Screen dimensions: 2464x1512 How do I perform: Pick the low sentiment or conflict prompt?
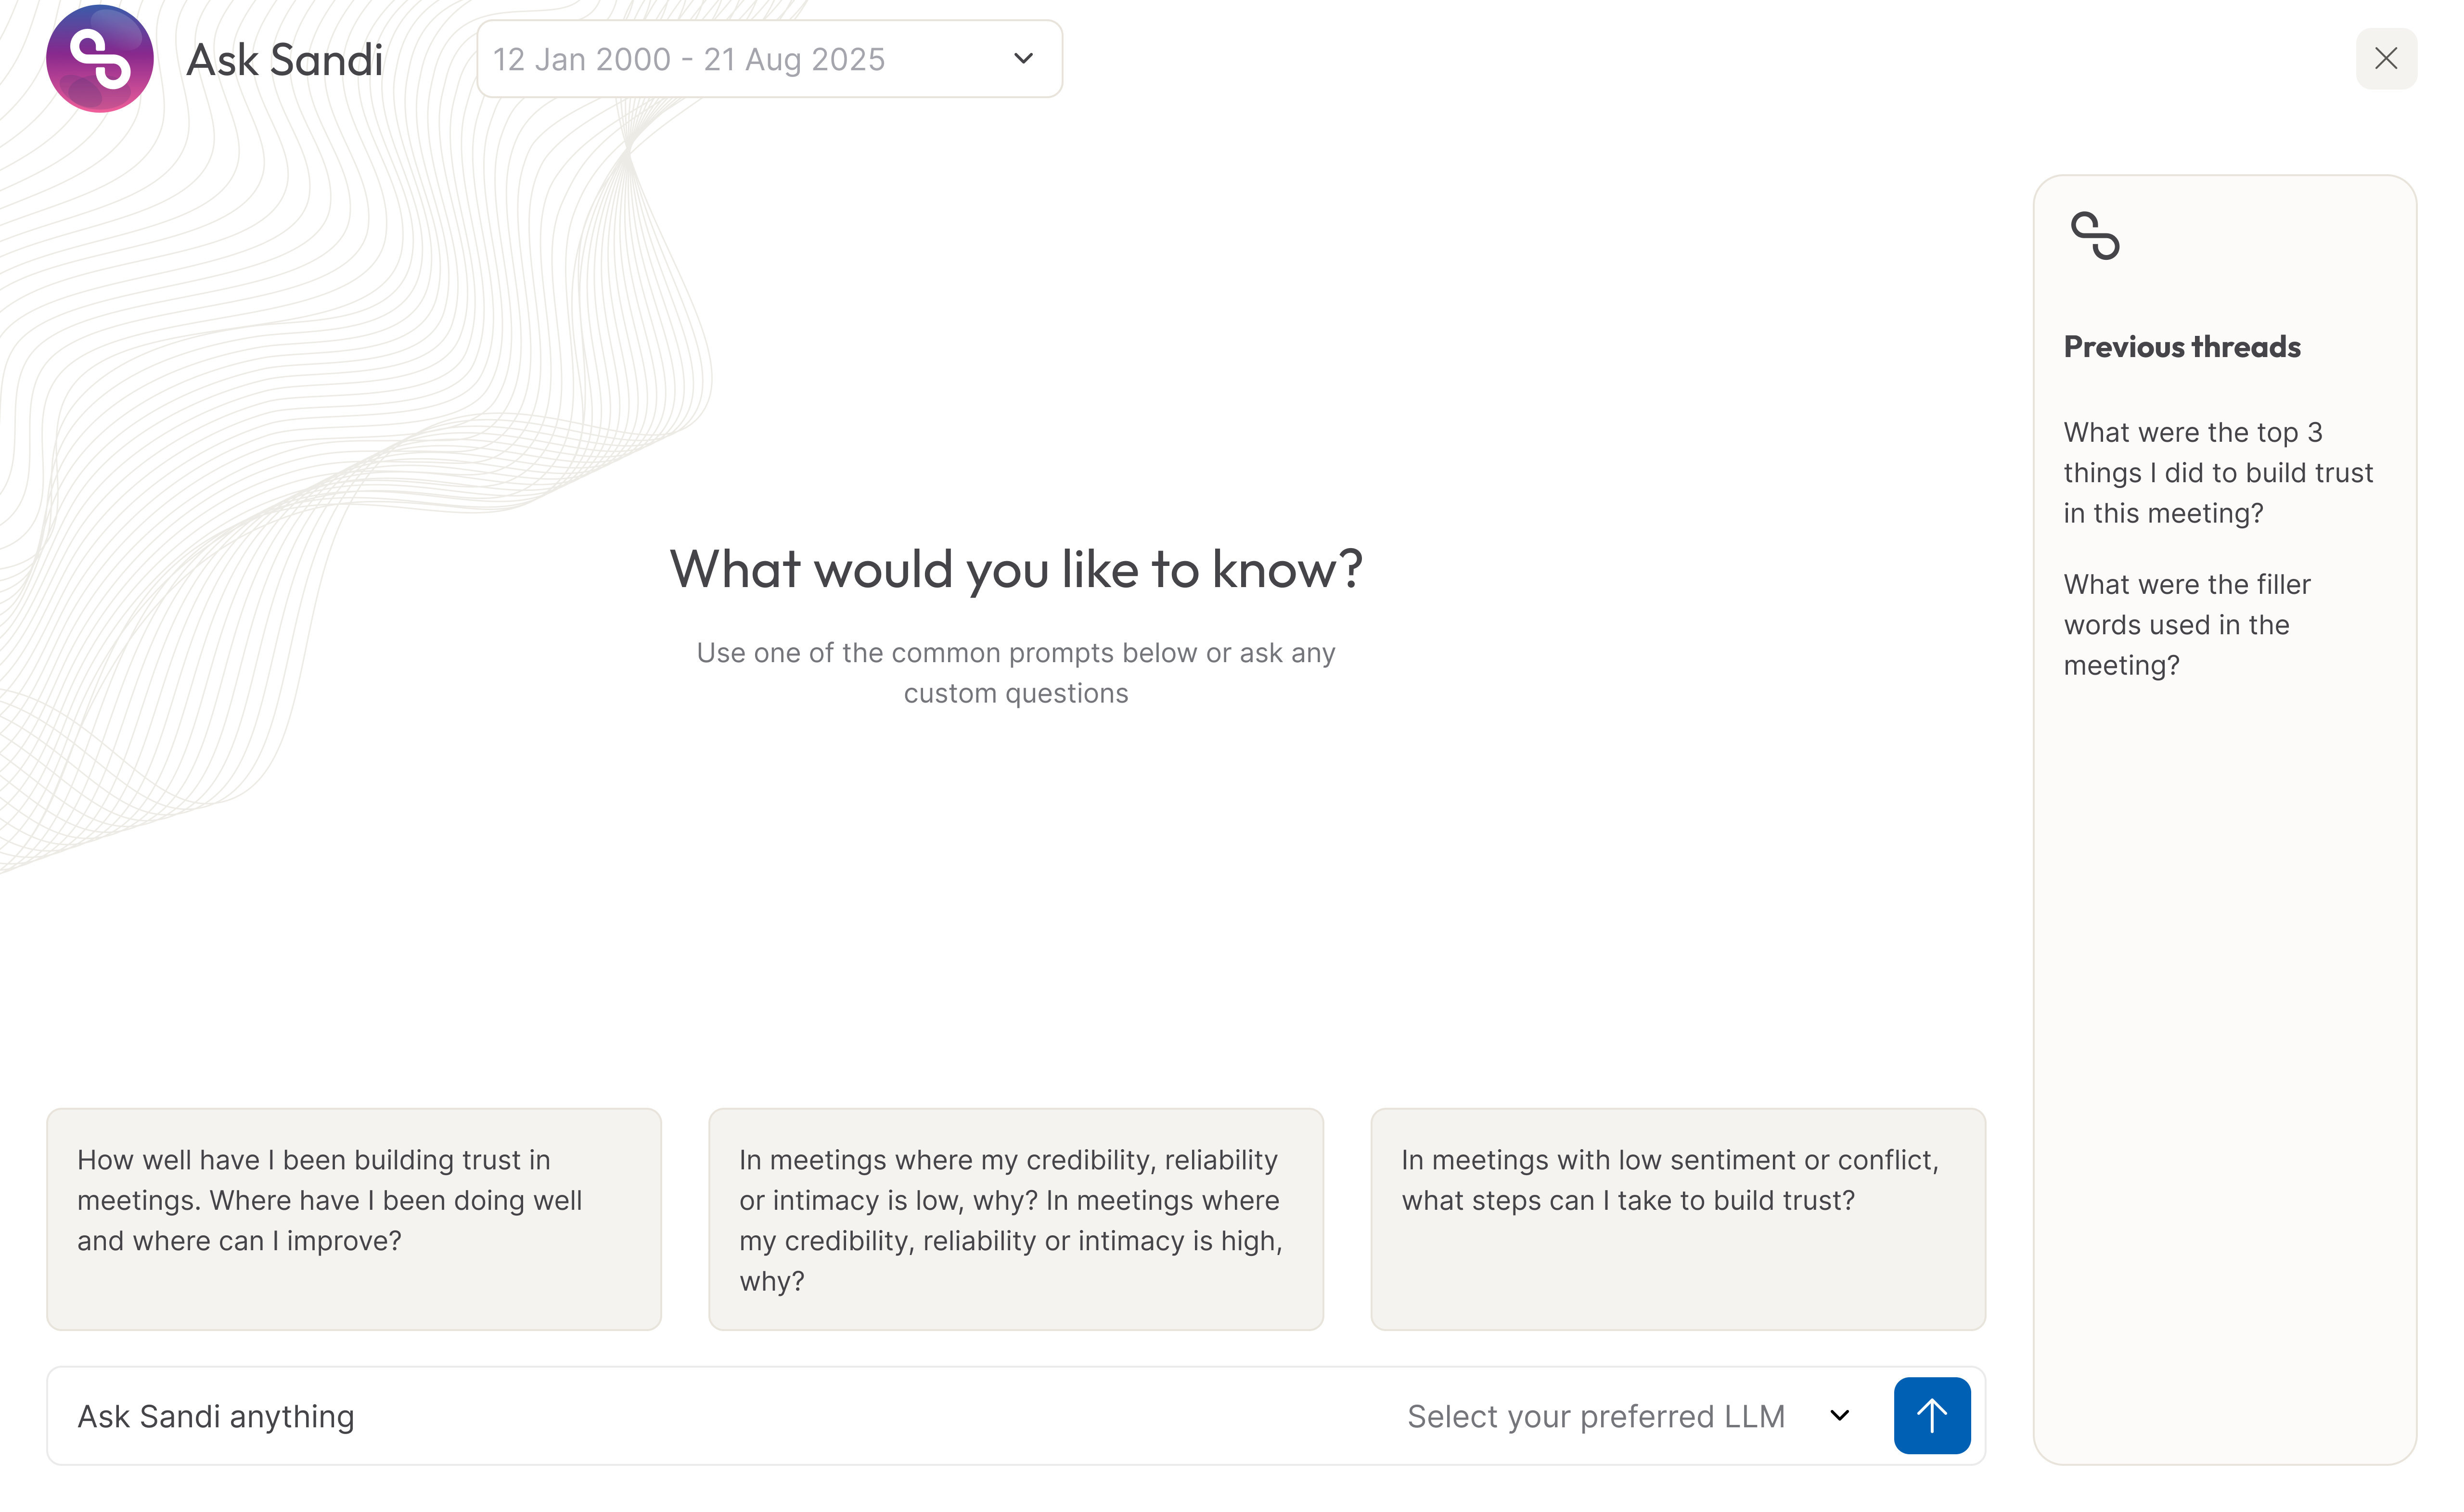pos(1677,1218)
